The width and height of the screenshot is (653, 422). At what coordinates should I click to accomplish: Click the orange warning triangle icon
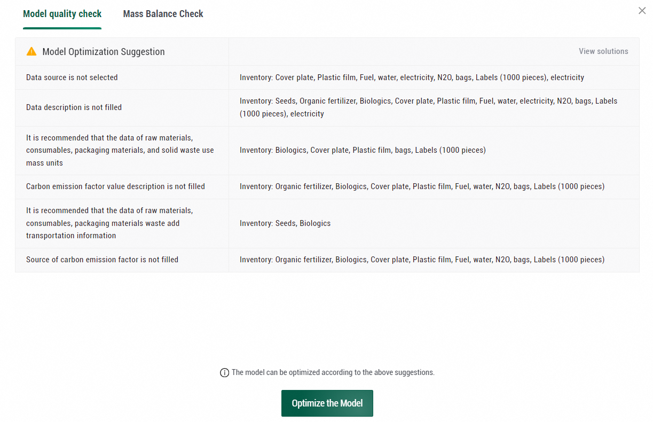[x=32, y=52]
